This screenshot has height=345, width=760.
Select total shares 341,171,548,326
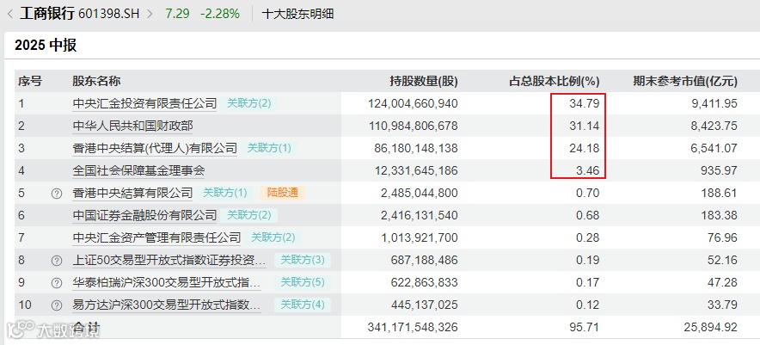click(413, 328)
